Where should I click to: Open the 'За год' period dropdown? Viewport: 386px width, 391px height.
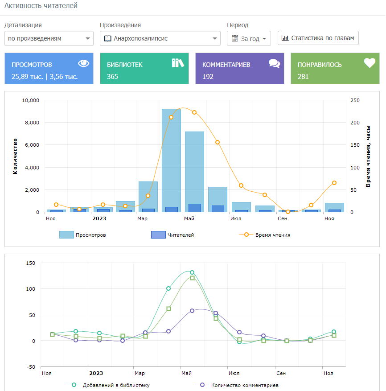[x=249, y=39]
